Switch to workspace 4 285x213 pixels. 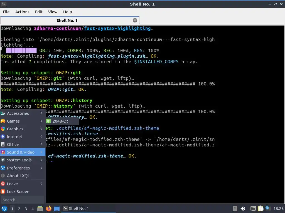click(33, 209)
